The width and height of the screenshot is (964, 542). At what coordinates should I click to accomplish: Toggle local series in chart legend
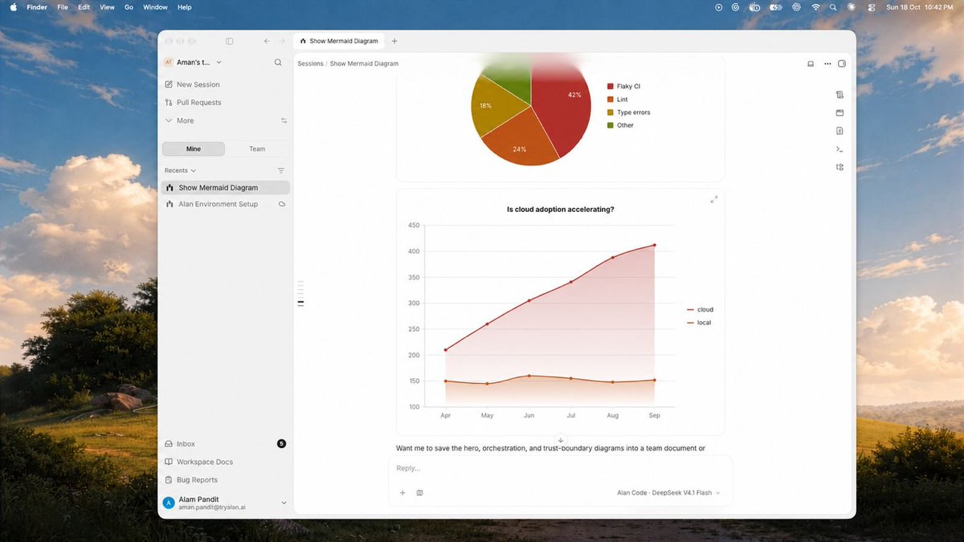pos(699,323)
